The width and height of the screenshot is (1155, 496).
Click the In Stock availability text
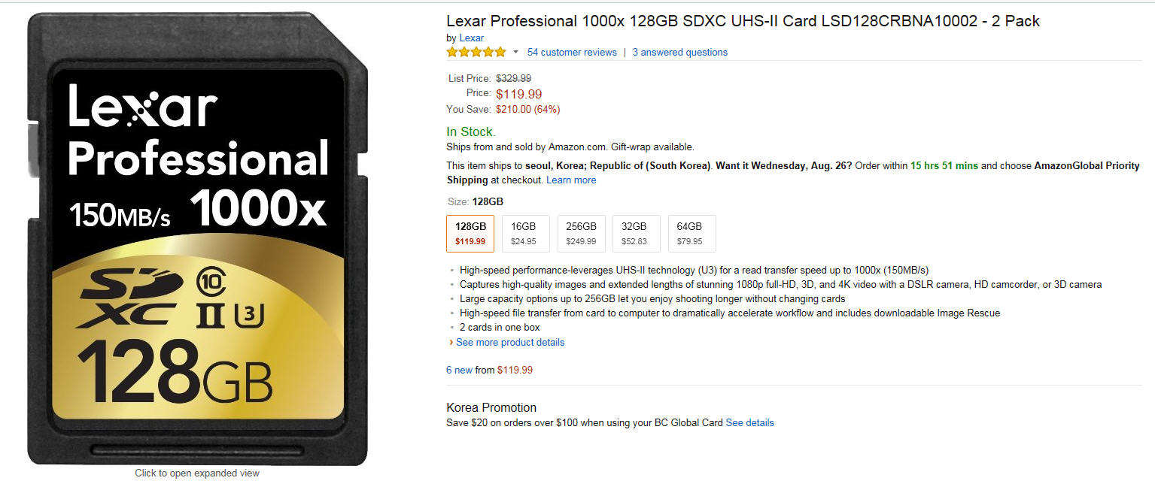tap(470, 132)
